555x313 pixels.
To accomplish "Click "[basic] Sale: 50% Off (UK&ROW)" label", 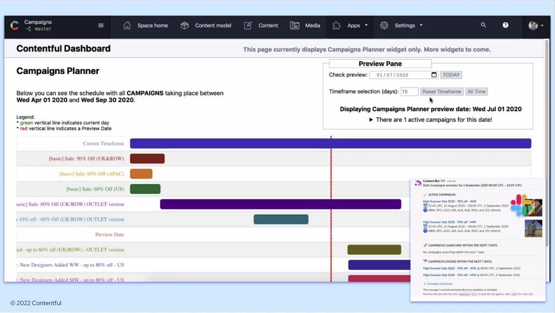I will point(87,158).
